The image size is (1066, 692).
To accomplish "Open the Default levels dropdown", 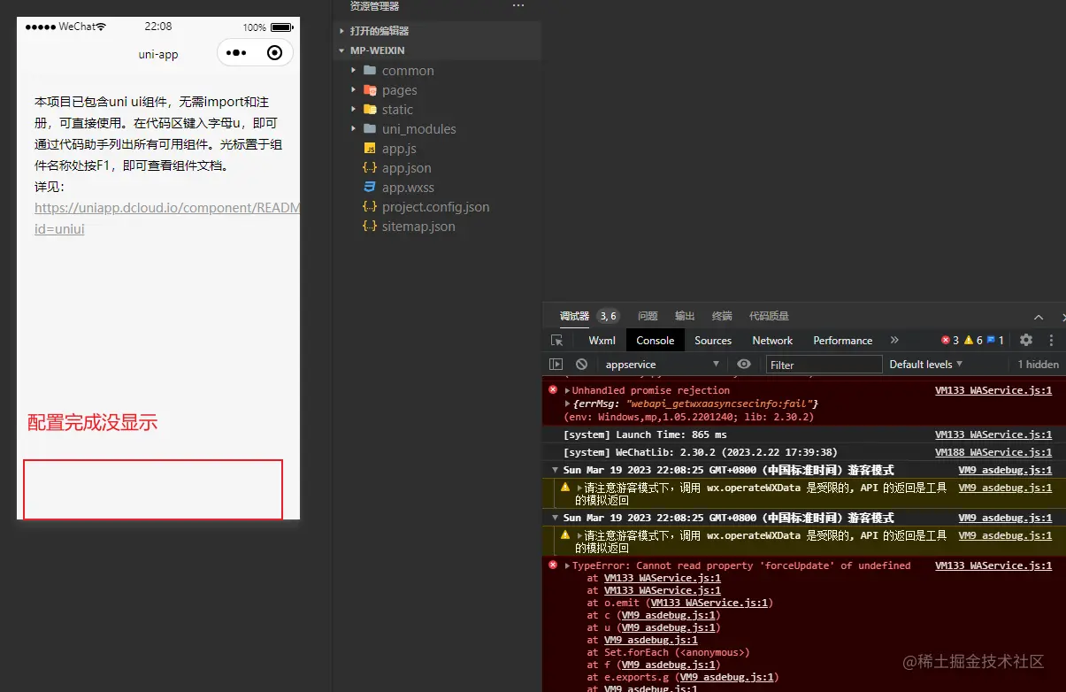I will [x=926, y=364].
